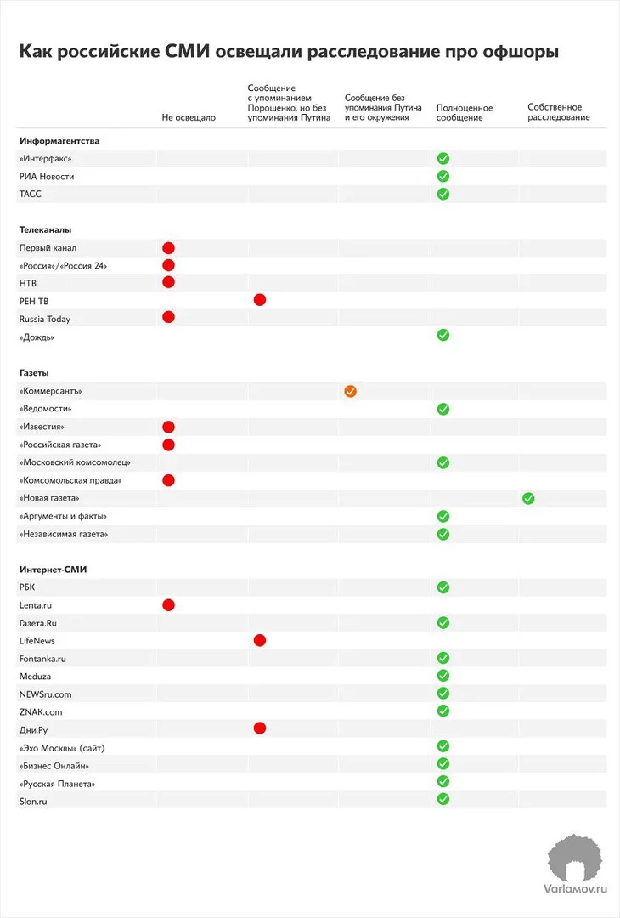Click the red dot beside Lenta.ru
620x918 pixels.
pos(168,604)
